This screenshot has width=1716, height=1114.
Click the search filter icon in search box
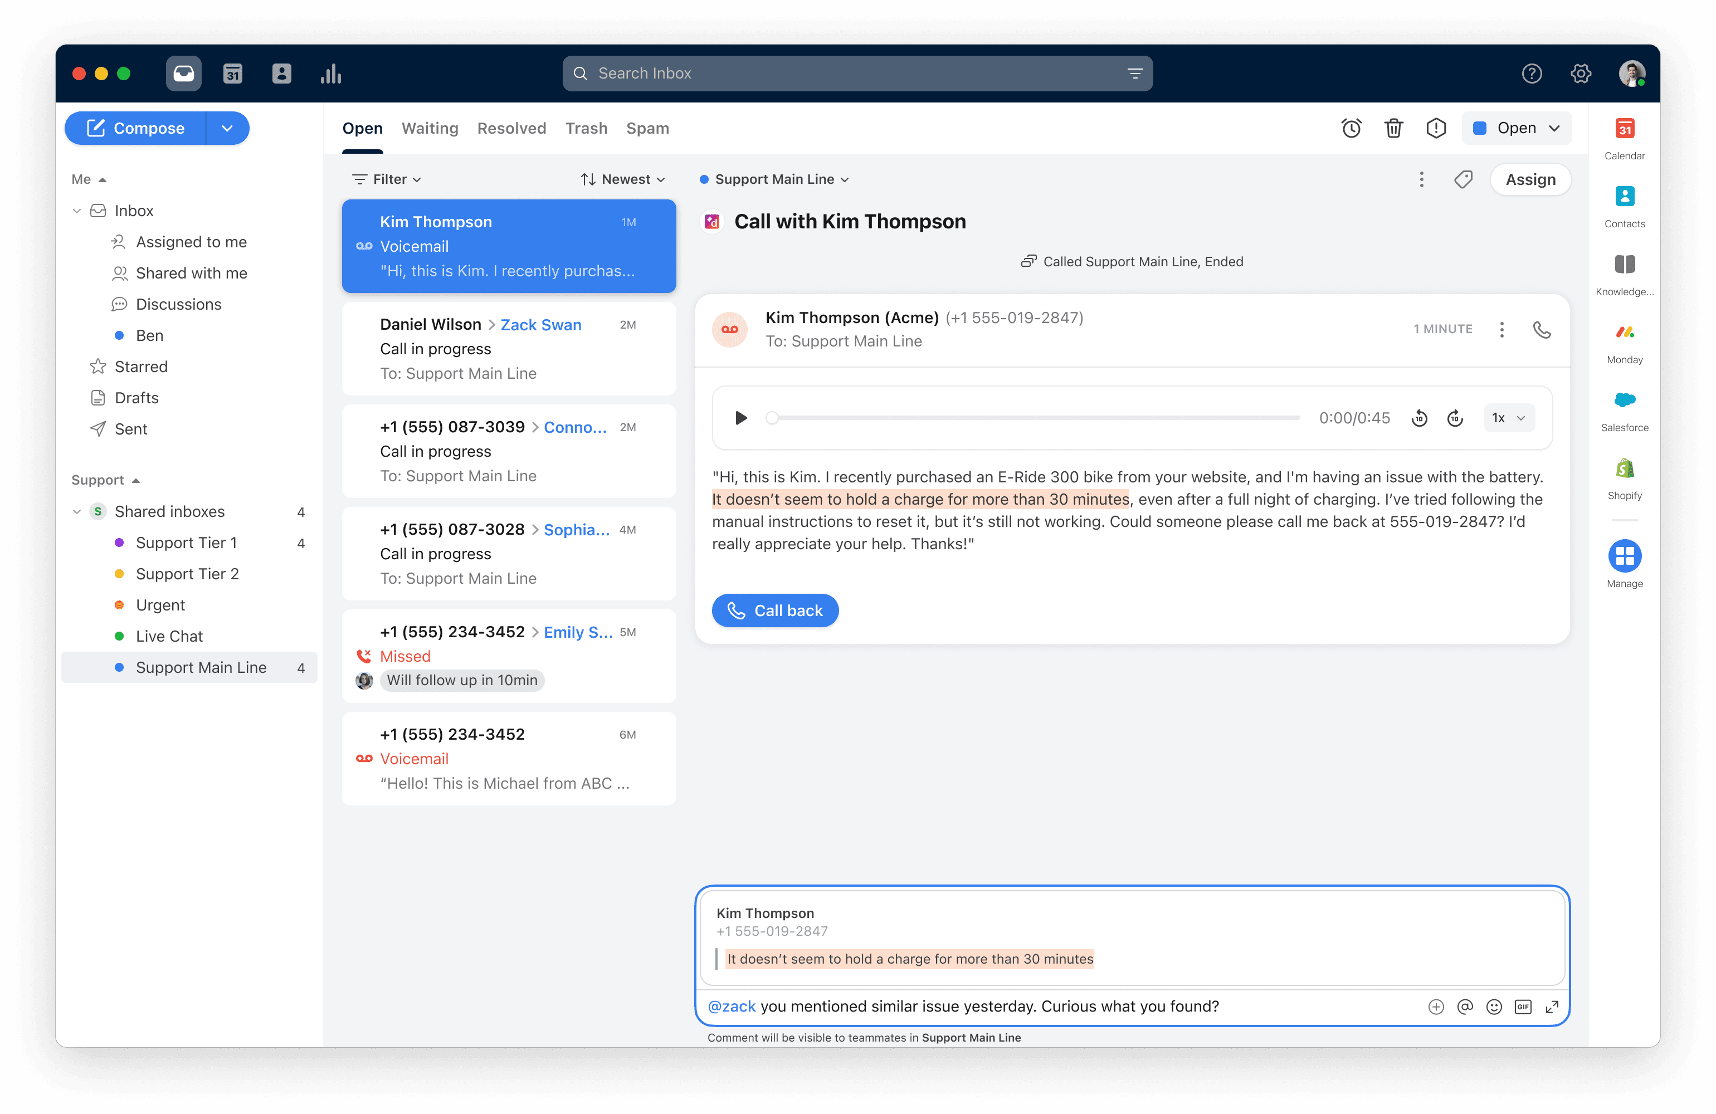[1134, 74]
